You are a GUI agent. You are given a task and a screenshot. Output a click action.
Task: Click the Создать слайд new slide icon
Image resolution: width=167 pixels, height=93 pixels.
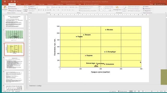point(26,7)
